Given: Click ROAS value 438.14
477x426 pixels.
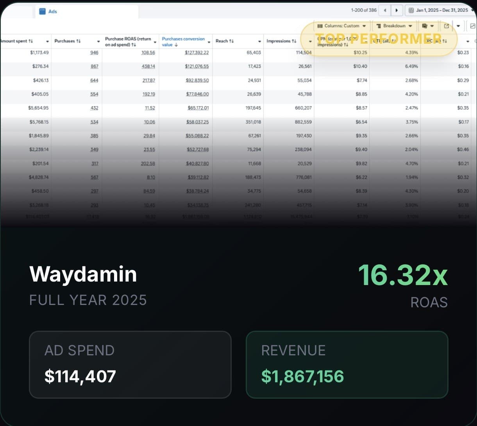Looking at the screenshot, I should click(x=148, y=66).
